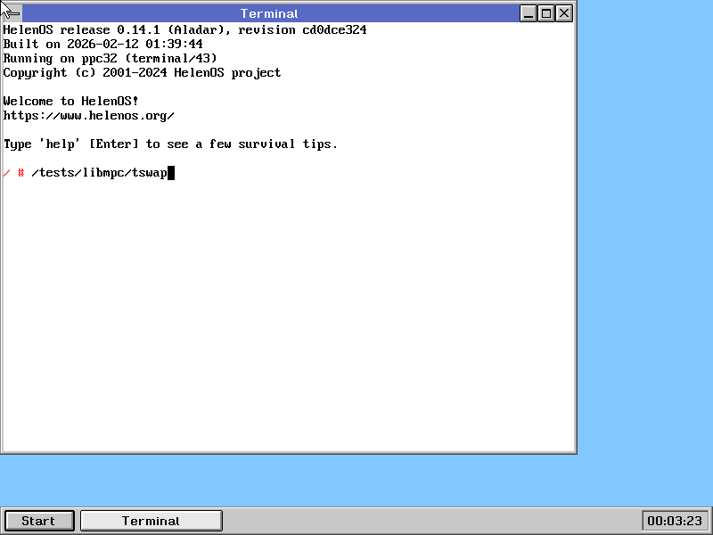
Task: Open the Start menu
Action: click(x=38, y=521)
